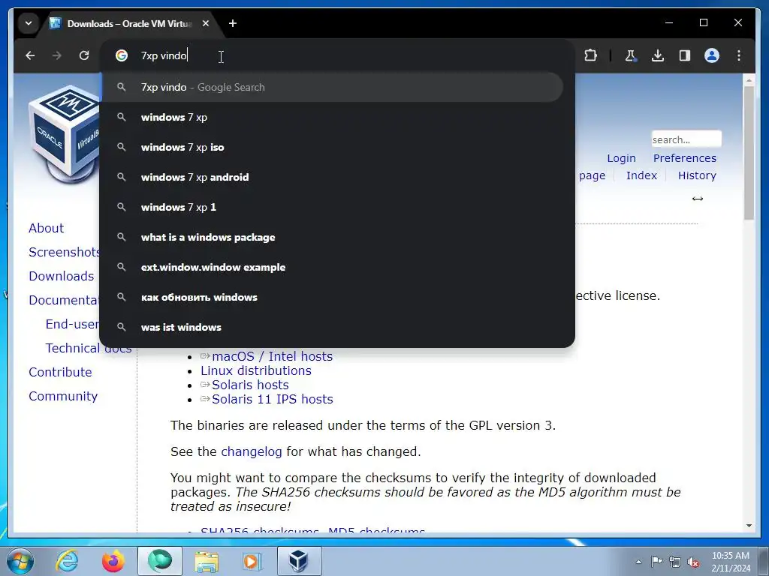Open network status tray icon
The image size is (769, 576).
675,562
